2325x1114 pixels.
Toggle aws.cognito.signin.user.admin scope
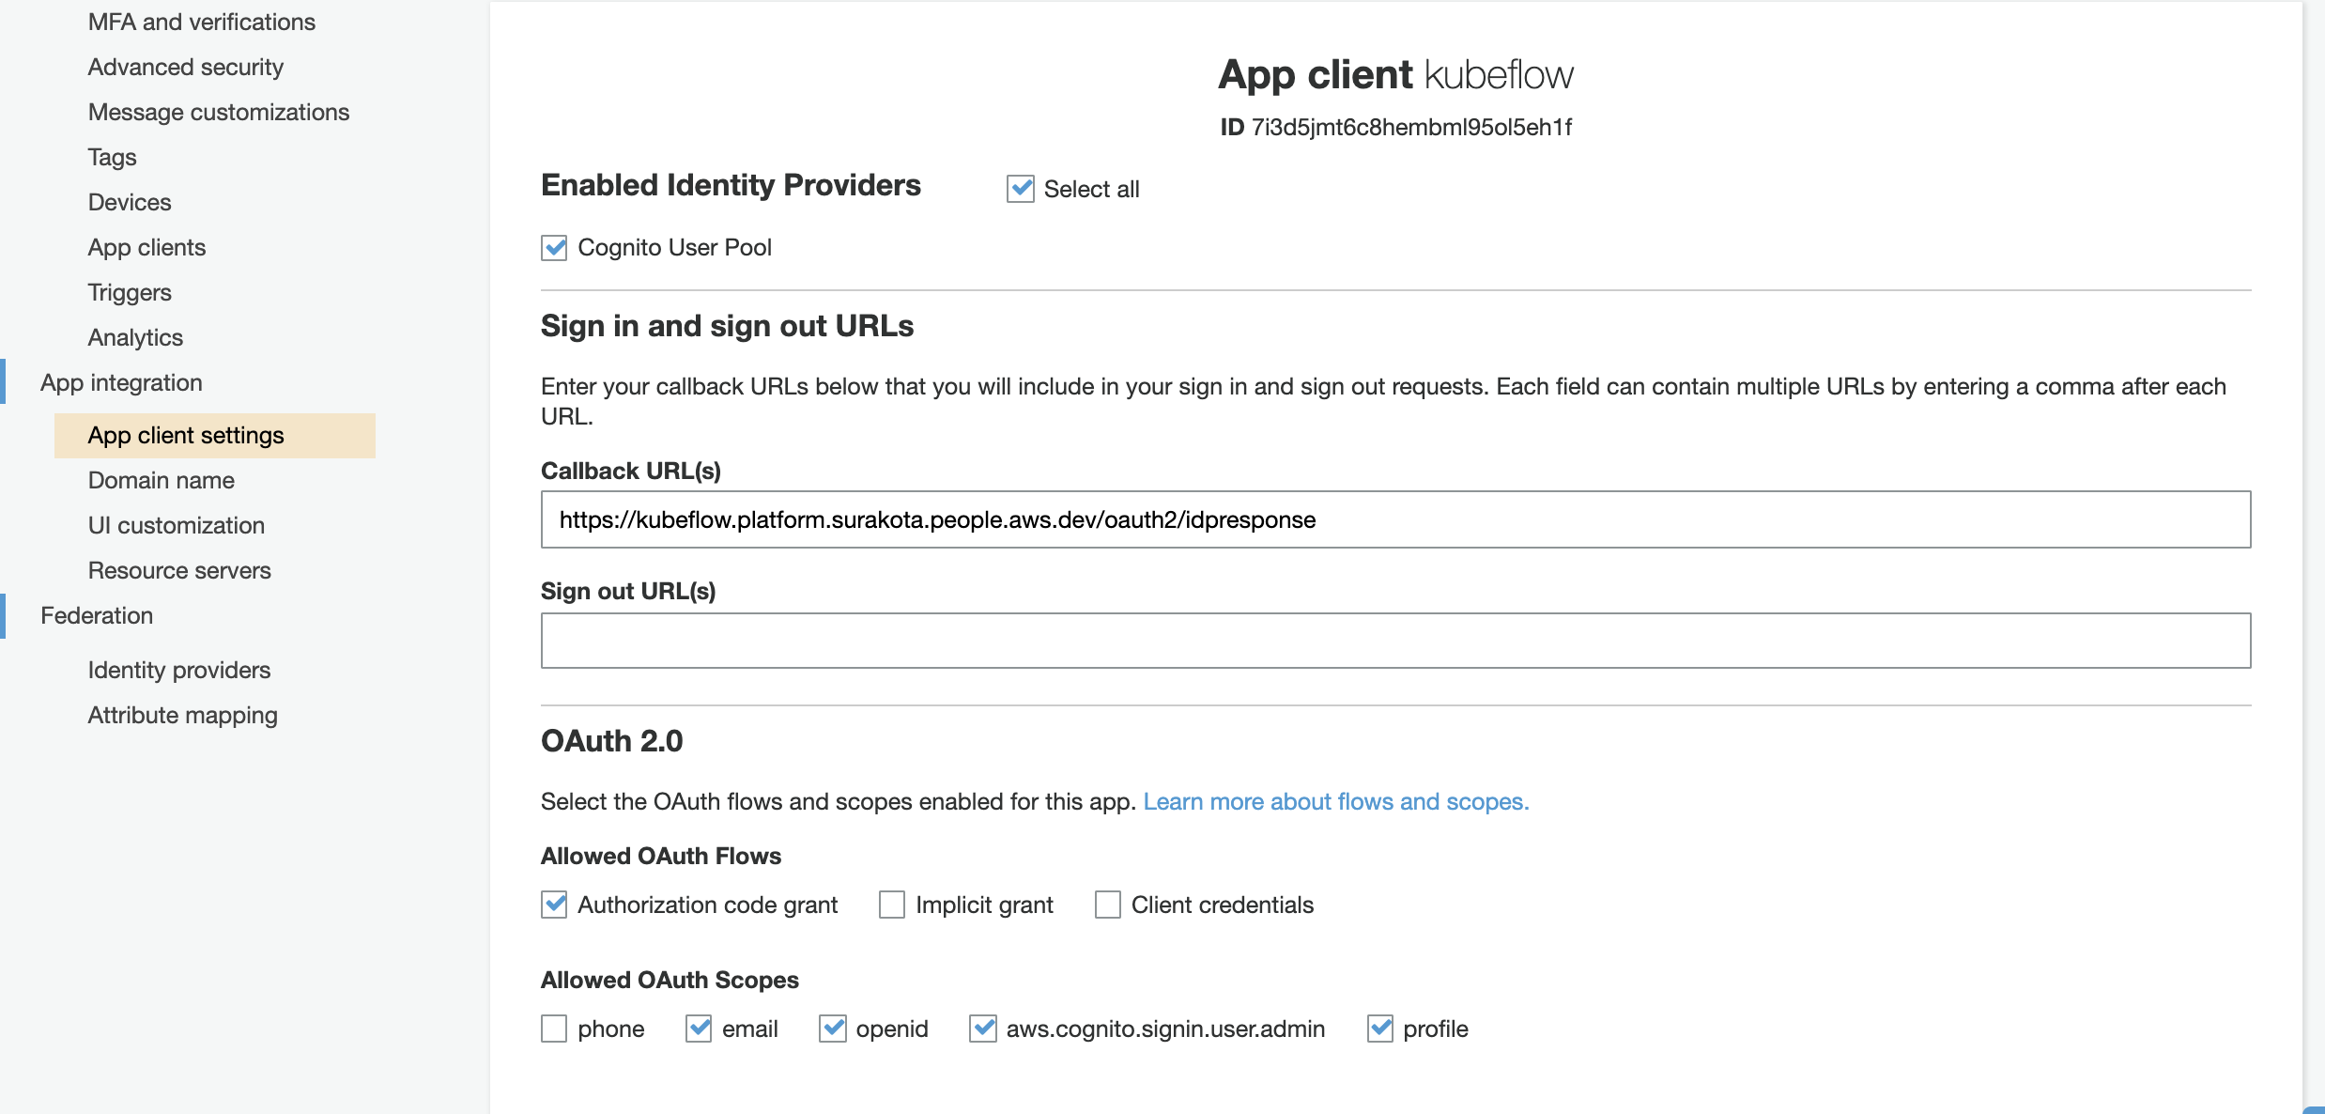(x=983, y=1029)
